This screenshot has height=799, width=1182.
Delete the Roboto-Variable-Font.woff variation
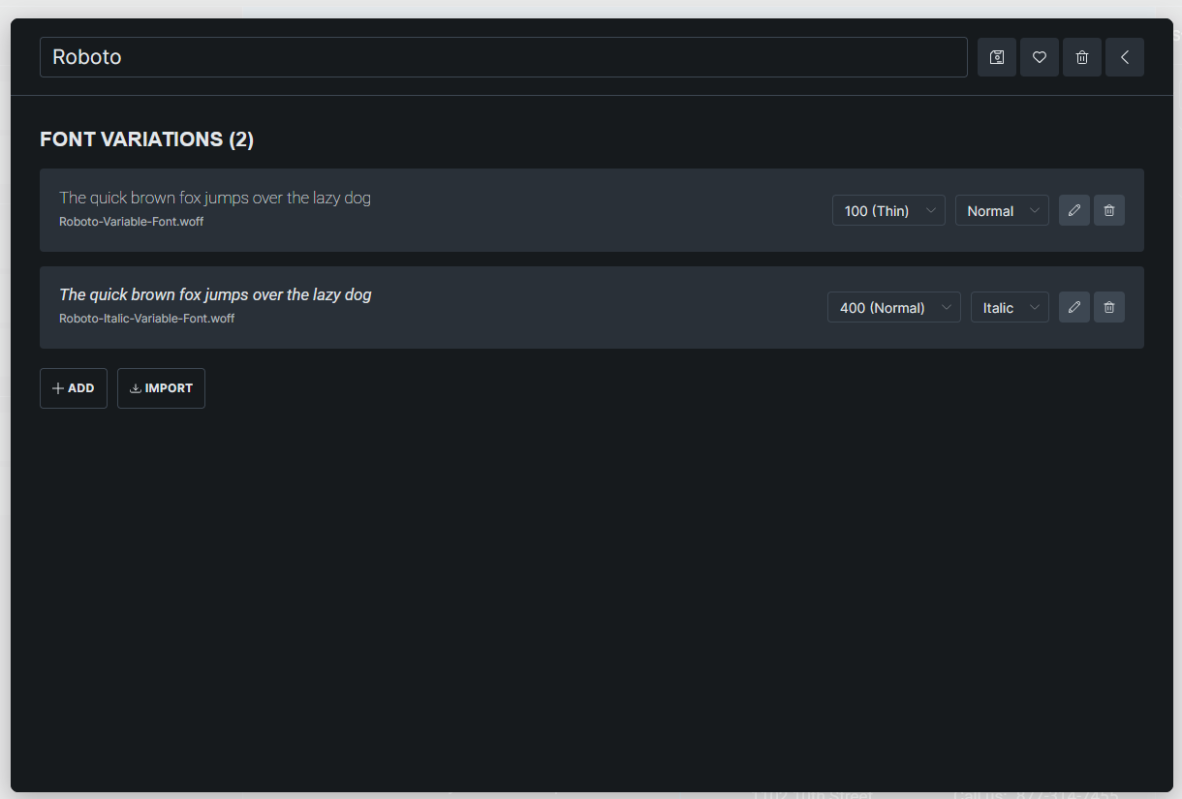tap(1109, 210)
